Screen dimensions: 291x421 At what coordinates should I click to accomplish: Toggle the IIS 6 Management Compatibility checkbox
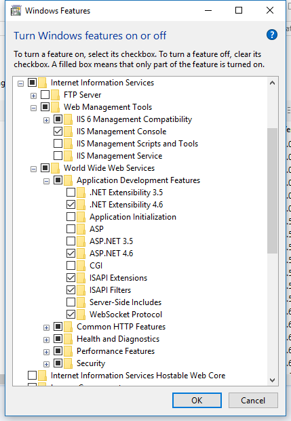pyautogui.click(x=58, y=119)
